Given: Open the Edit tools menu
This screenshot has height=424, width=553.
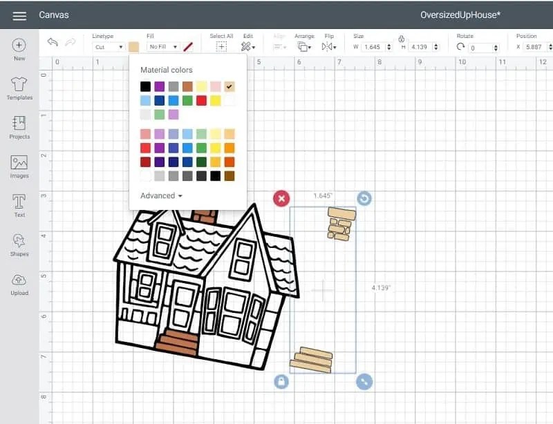Looking at the screenshot, I should pos(248,46).
